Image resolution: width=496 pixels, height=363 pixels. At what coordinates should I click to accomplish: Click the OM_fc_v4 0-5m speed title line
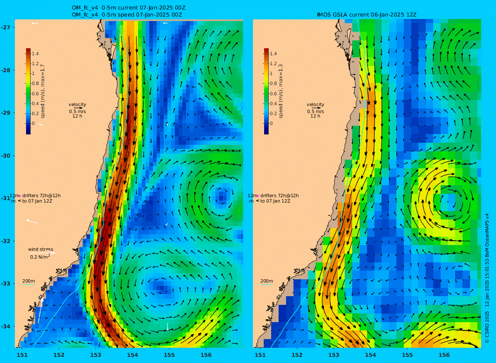(127, 14)
